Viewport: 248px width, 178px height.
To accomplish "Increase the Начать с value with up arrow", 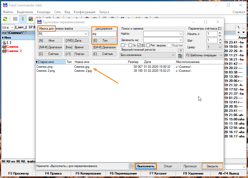I will pyautogui.click(x=220, y=33).
